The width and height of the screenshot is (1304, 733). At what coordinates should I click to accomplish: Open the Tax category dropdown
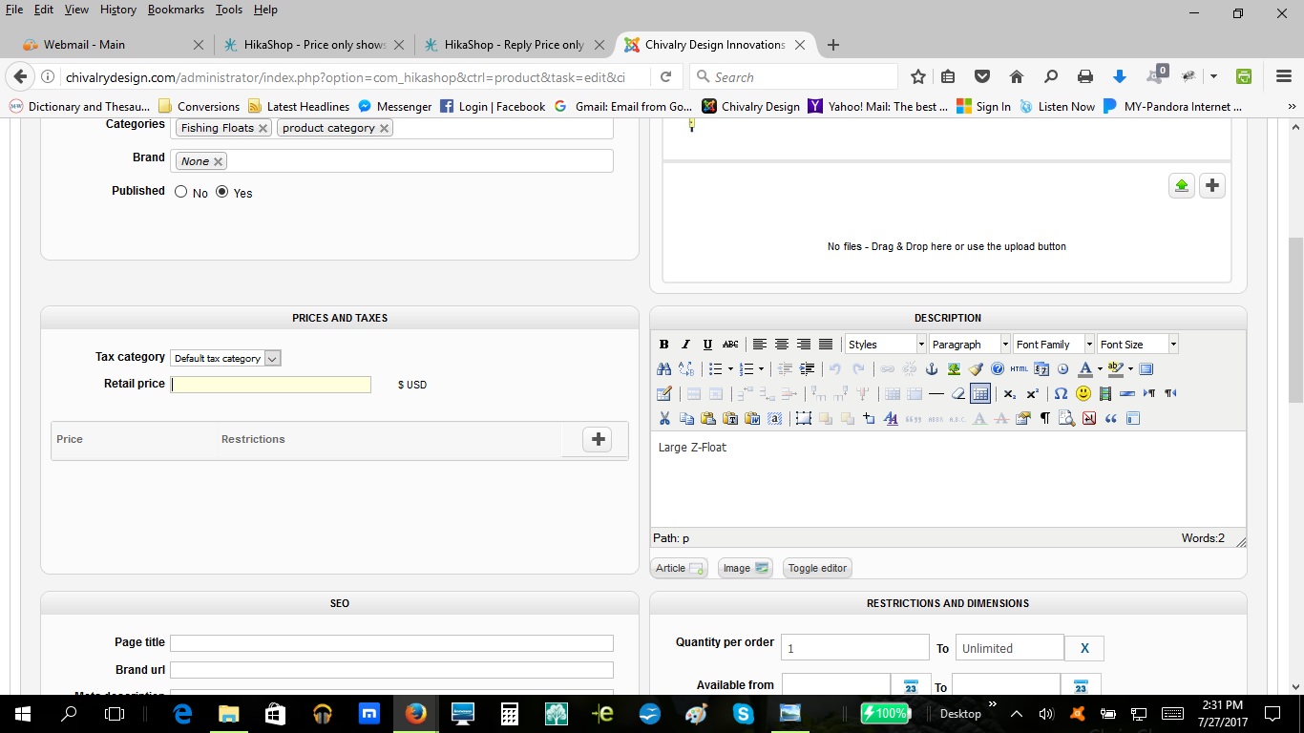(225, 358)
